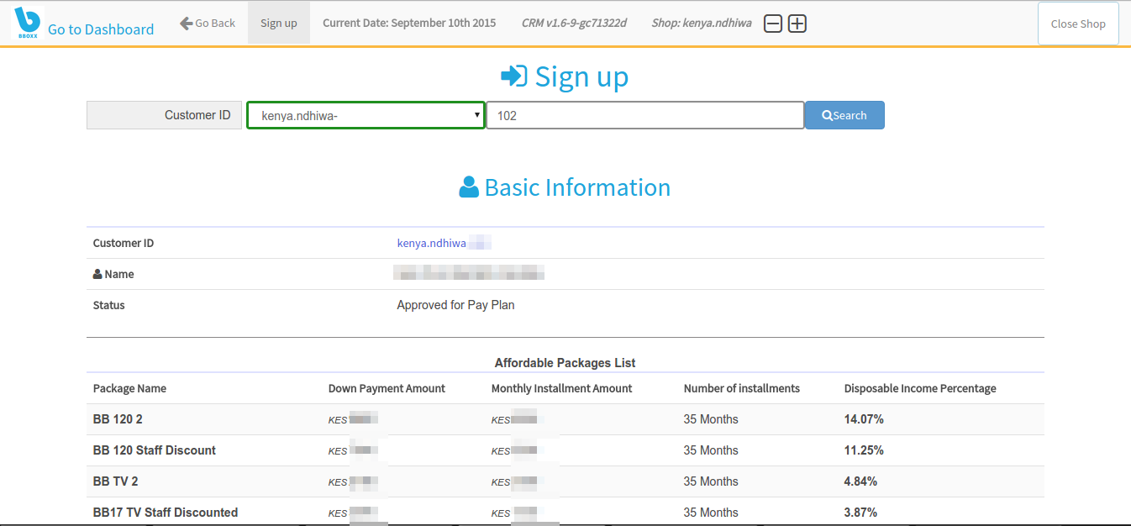Click the Number of installments column header

point(741,388)
